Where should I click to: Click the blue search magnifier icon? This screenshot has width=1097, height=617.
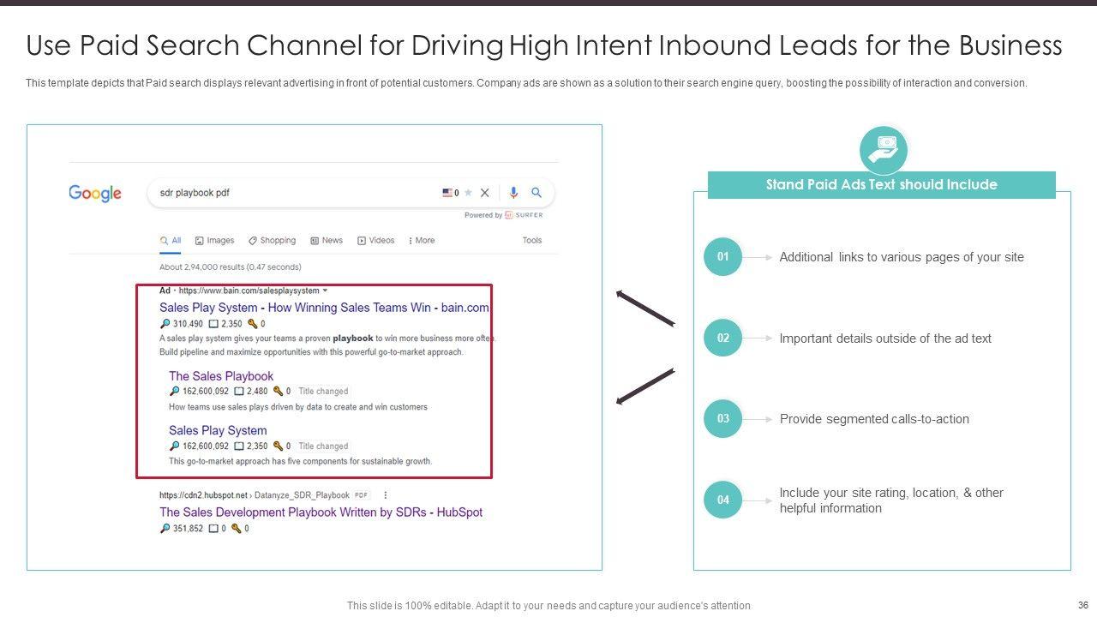(x=537, y=193)
